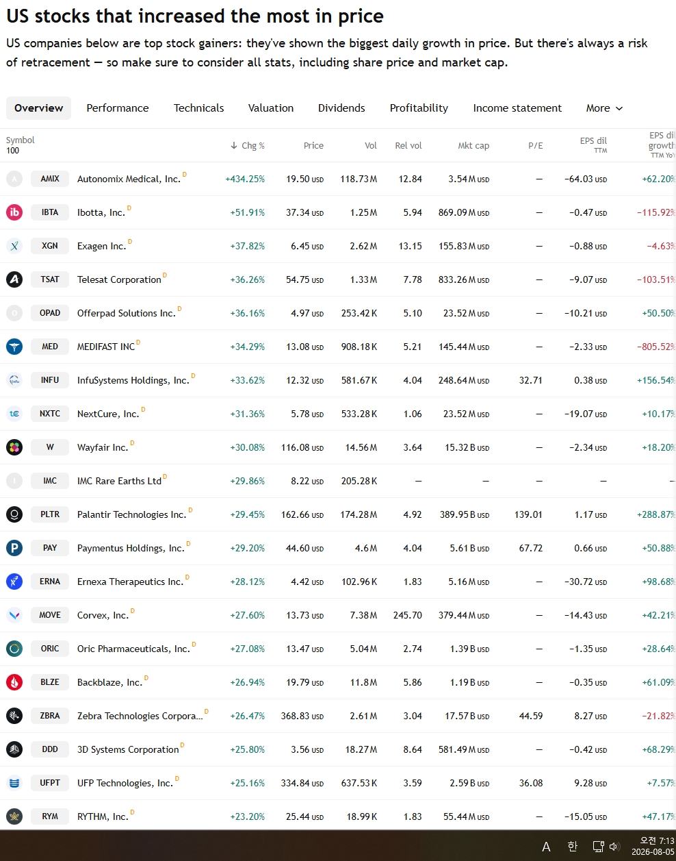Screen dimensions: 676x861
Task: Click the +434.25% change value
Action: [245, 179]
